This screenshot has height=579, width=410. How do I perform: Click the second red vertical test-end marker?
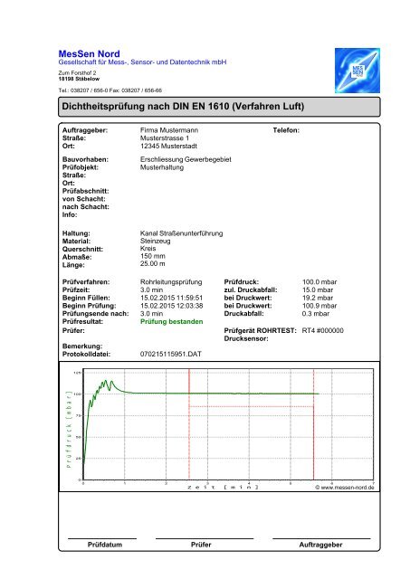(313, 424)
